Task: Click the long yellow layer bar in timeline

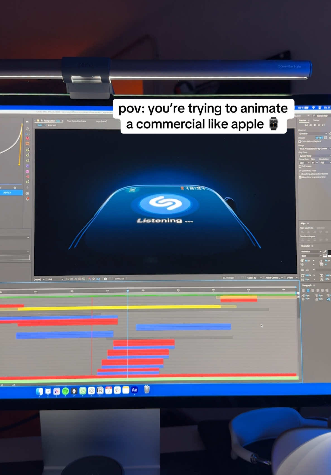Action: pyautogui.click(x=119, y=308)
